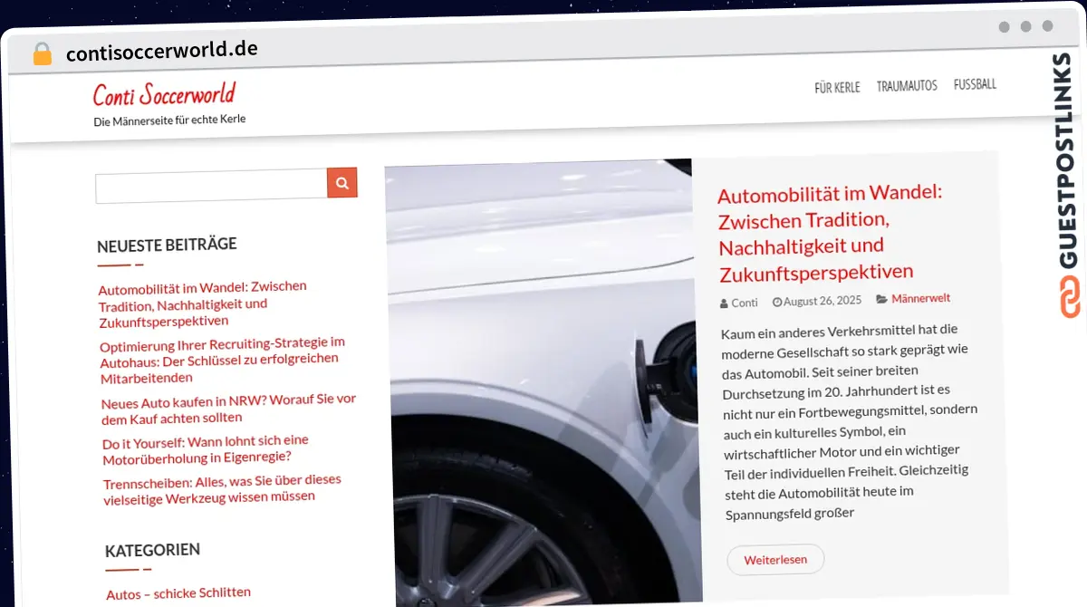Click the Conti Soccerworld site logo

[x=164, y=94]
